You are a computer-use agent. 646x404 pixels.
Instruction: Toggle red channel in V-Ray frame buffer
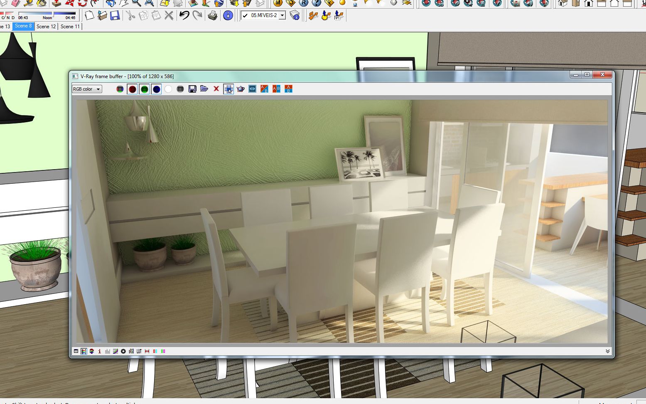[132, 89]
